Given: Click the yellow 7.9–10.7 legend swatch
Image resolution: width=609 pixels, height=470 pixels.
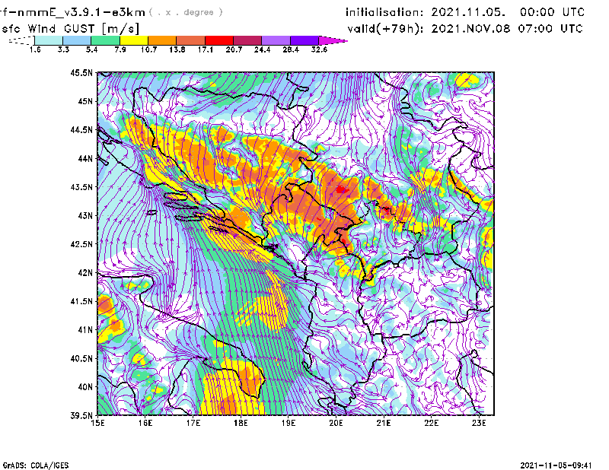Looking at the screenshot, I should tap(134, 40).
